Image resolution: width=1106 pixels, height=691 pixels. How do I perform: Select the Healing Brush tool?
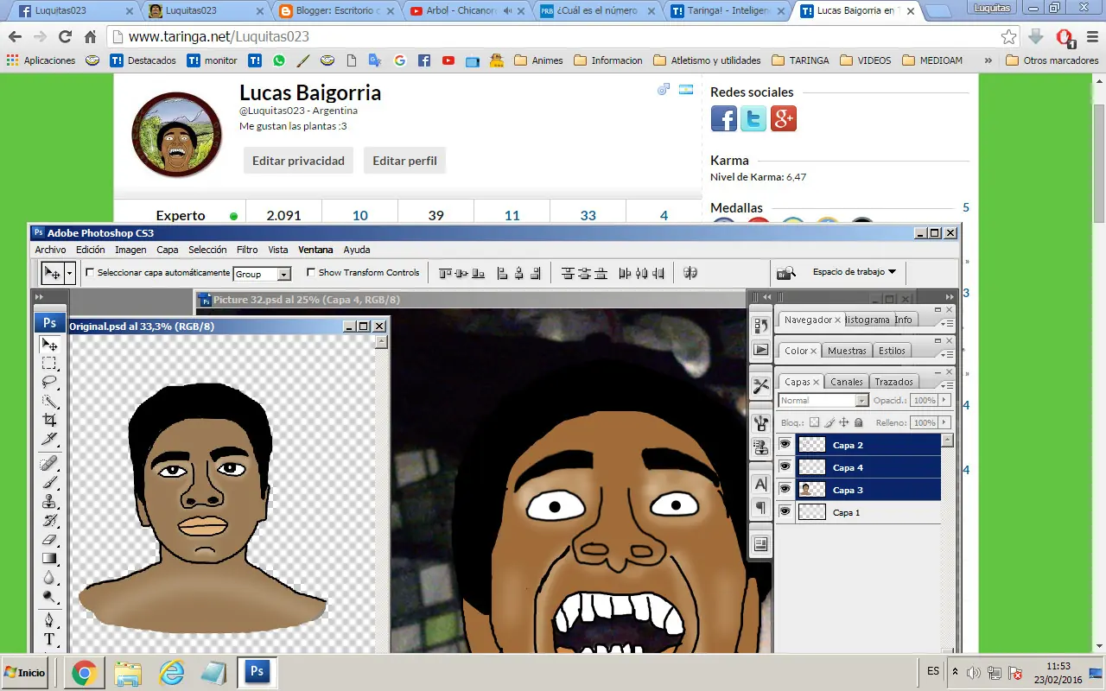(x=49, y=463)
